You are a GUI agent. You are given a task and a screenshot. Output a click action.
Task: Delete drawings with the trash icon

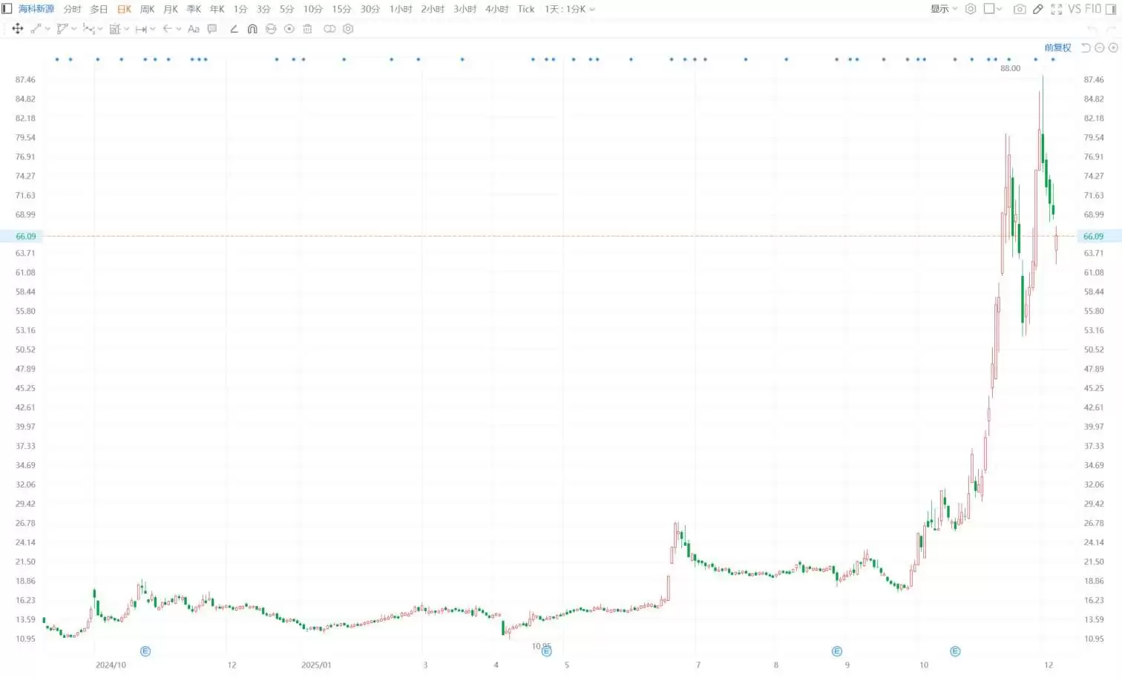pyautogui.click(x=307, y=29)
